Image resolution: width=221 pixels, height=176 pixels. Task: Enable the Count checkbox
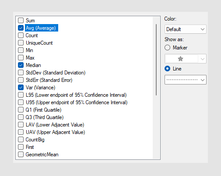pos(21,35)
